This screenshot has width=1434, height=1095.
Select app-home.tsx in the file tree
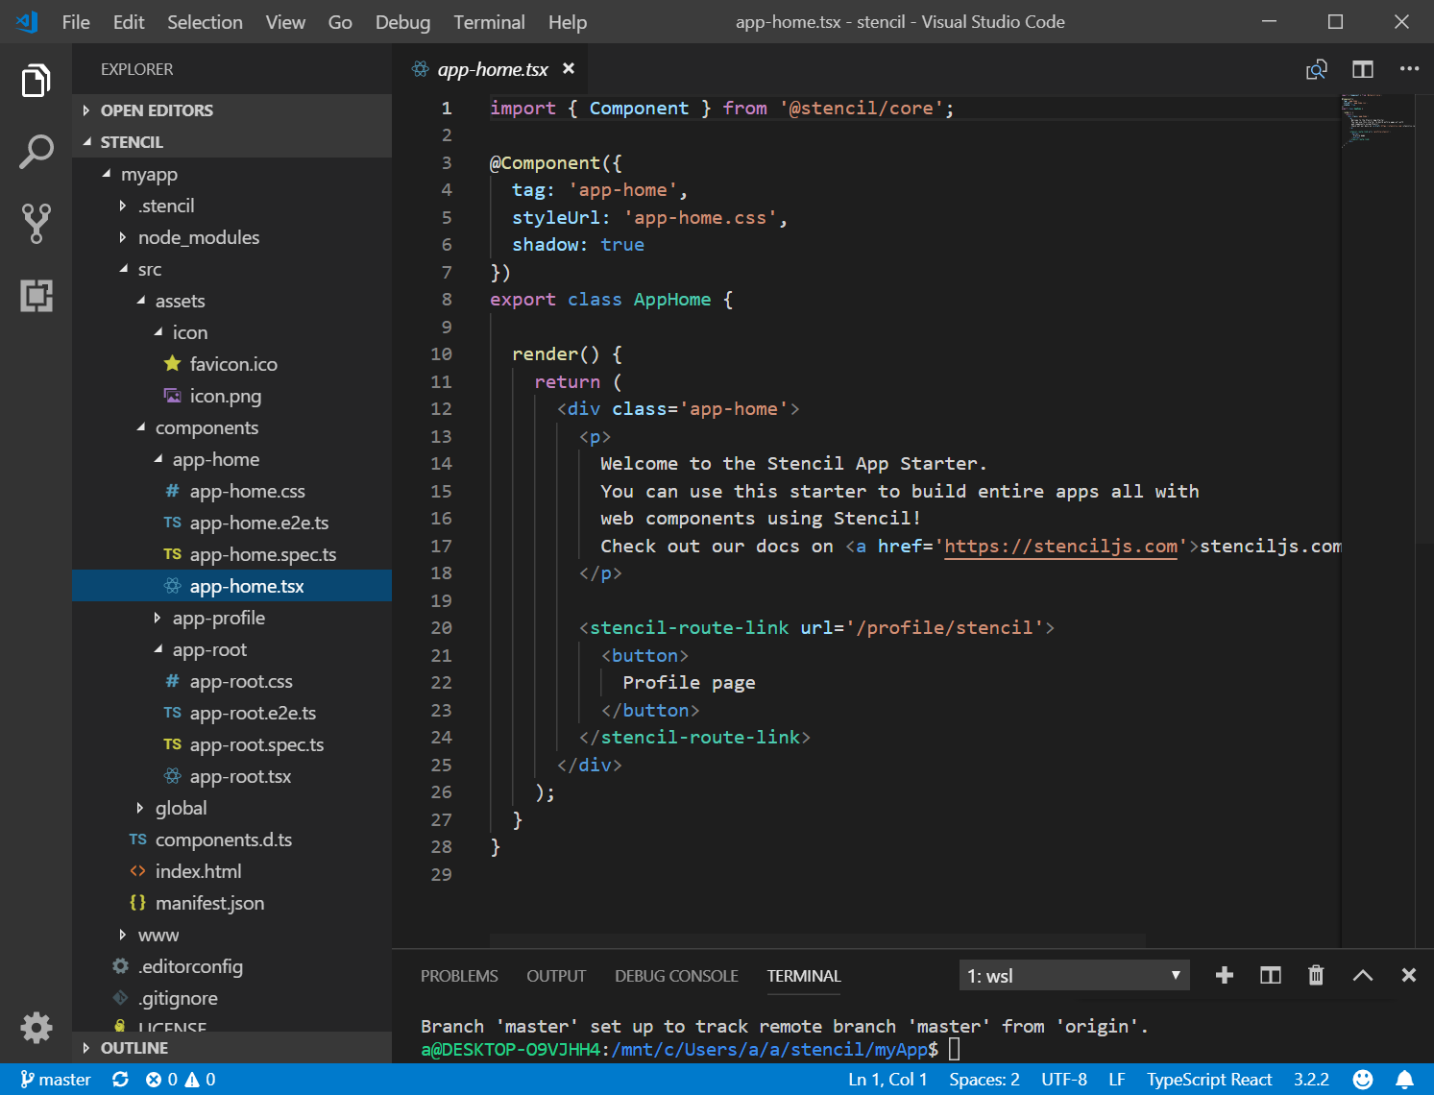pos(231,586)
